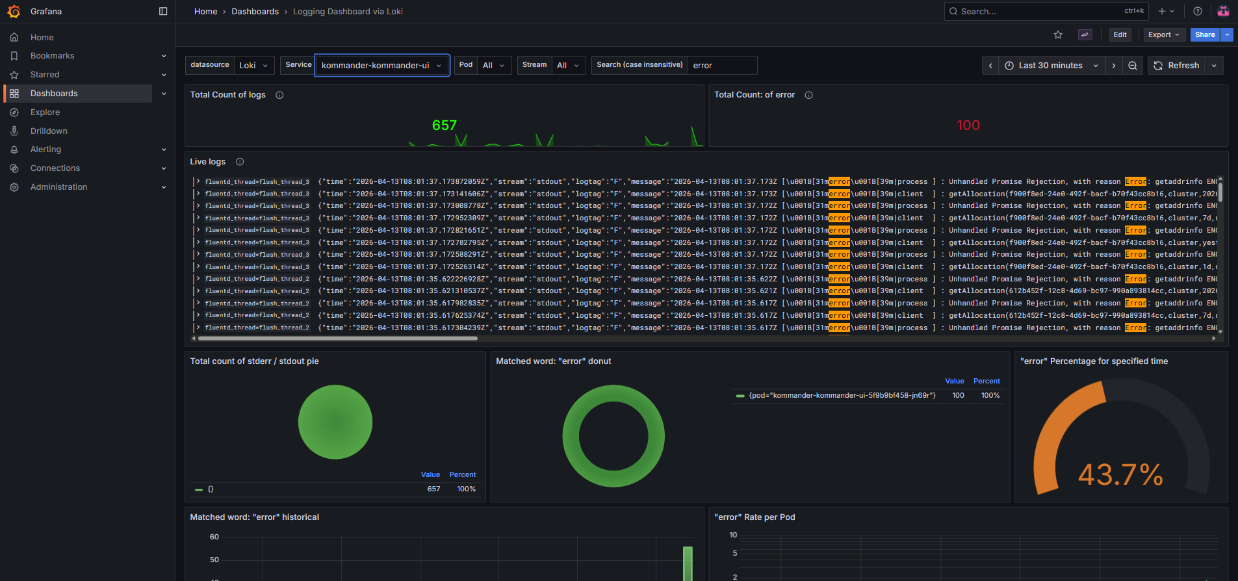Click the Live logs horizontal scrollbar
1238x581 pixels.
pyautogui.click(x=338, y=339)
